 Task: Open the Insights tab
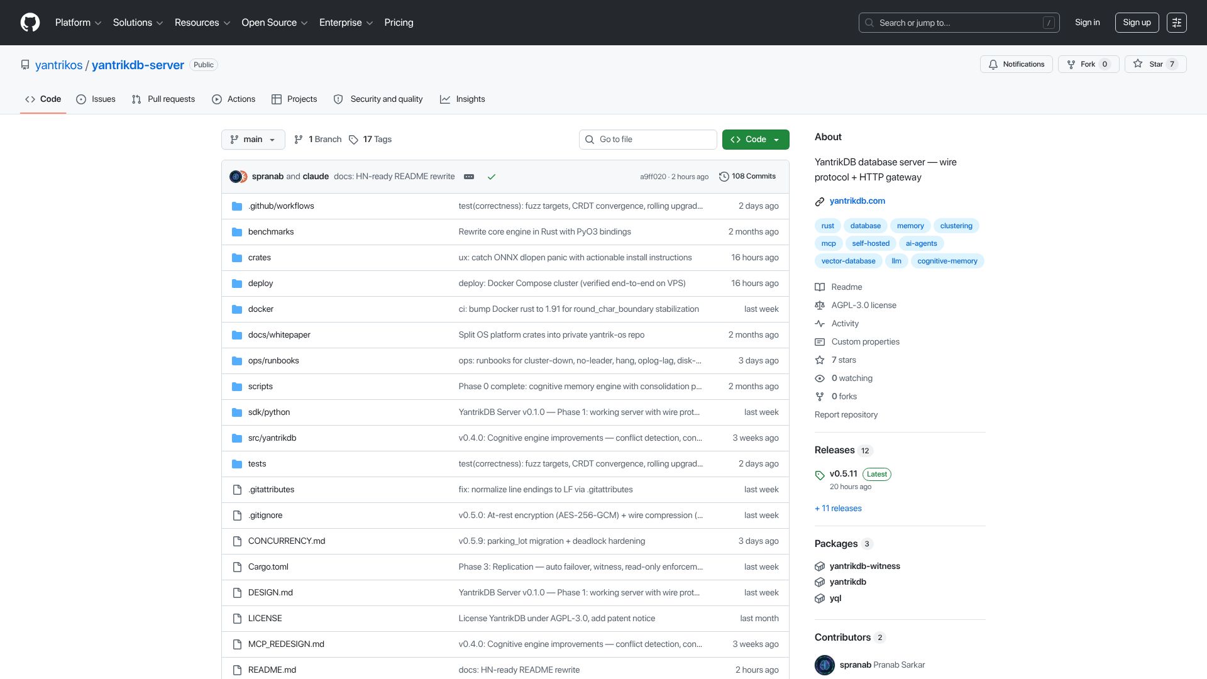click(463, 99)
